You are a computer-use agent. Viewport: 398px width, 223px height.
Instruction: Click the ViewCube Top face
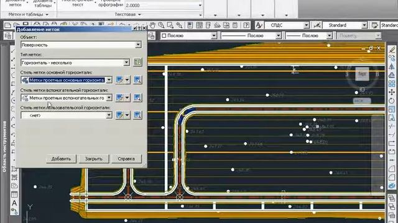pos(362,74)
